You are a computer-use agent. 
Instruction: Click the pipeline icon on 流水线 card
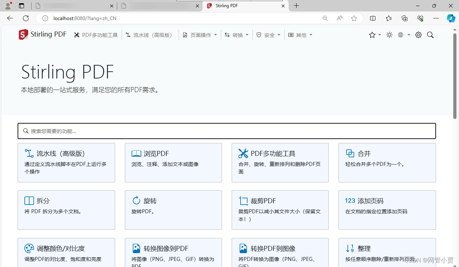pyautogui.click(x=29, y=153)
